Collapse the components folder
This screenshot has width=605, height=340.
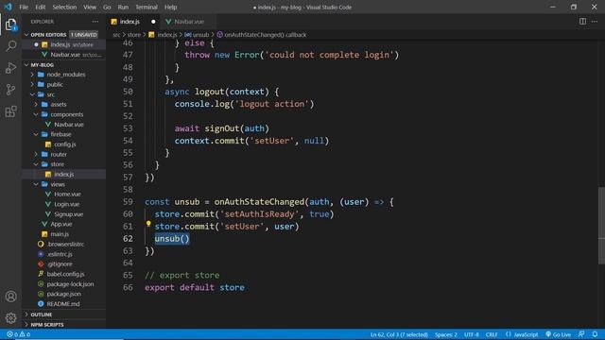pyautogui.click(x=63, y=114)
